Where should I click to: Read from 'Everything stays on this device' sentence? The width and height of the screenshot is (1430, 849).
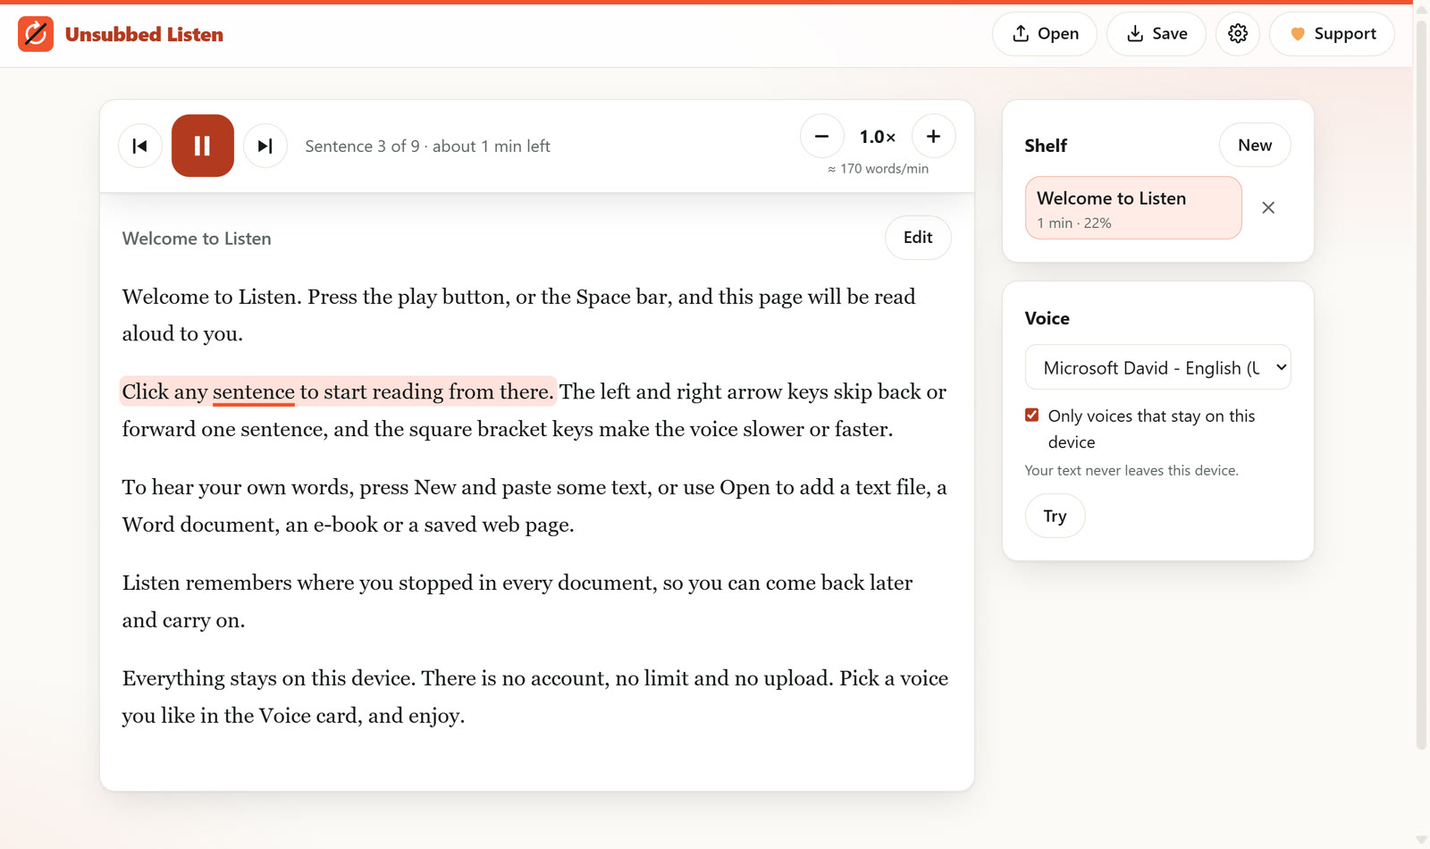point(269,678)
